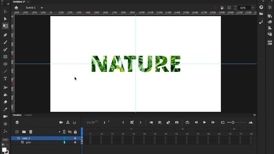Open View Layers stack dropdown

[17, 122]
